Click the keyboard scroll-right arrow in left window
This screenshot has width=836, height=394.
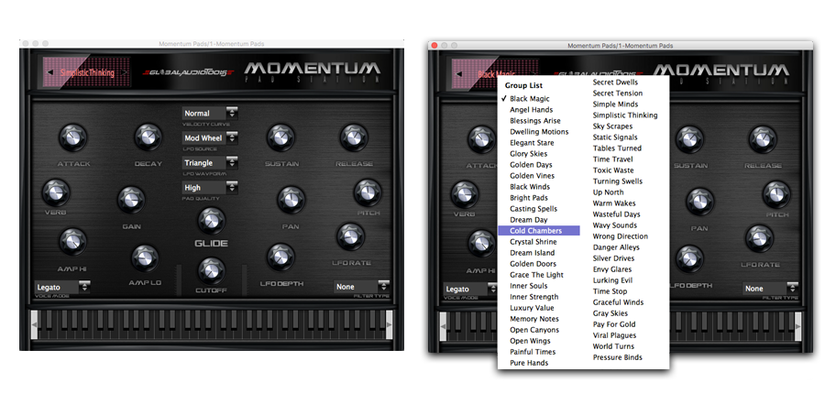tap(390, 324)
